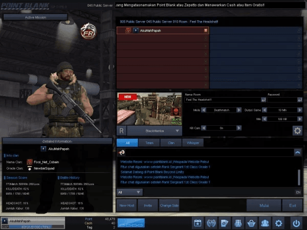Click the Active Mission button

[35, 17]
